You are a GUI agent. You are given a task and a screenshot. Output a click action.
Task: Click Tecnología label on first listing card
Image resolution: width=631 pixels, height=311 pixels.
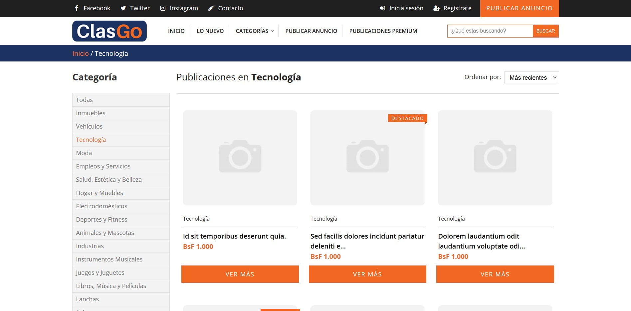(x=196, y=219)
